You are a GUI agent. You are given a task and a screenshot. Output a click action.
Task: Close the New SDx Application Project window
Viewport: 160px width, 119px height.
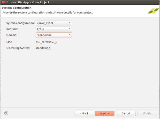3,2
